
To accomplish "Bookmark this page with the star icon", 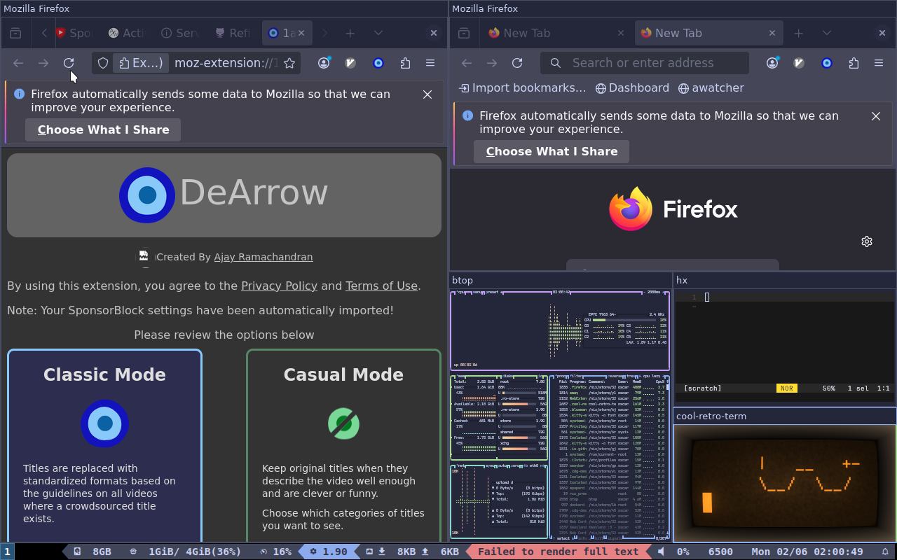I will click(x=289, y=63).
